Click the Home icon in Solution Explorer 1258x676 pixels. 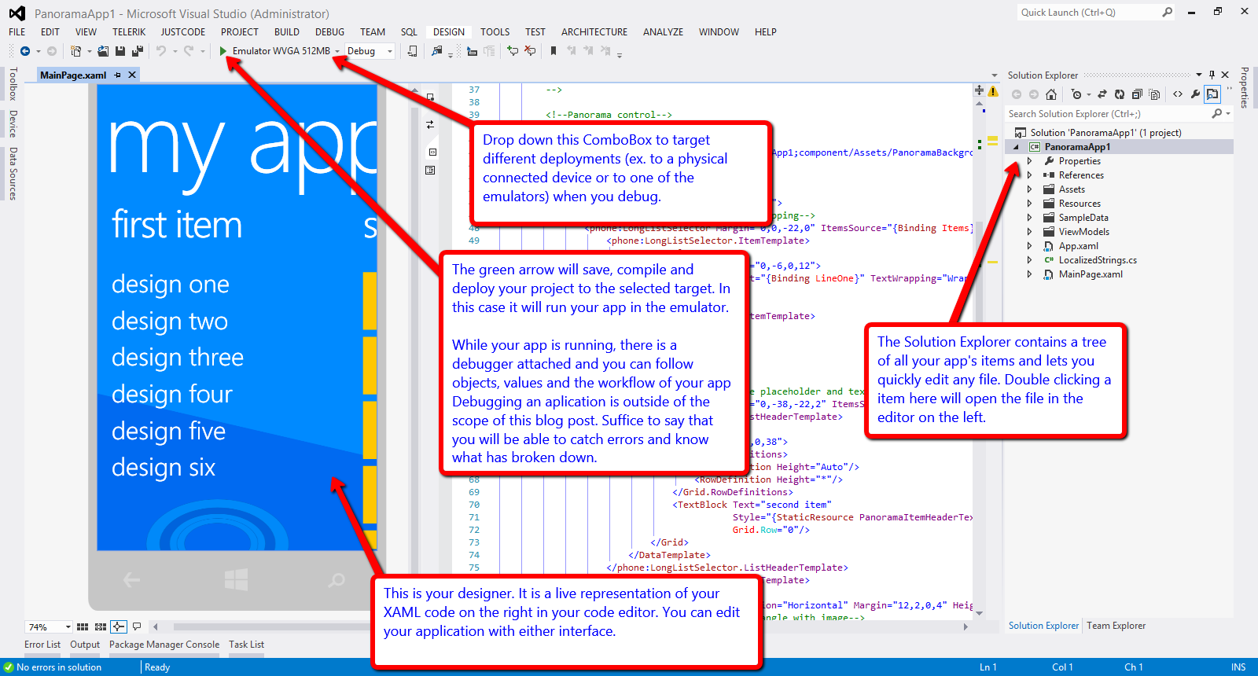pyautogui.click(x=1051, y=94)
